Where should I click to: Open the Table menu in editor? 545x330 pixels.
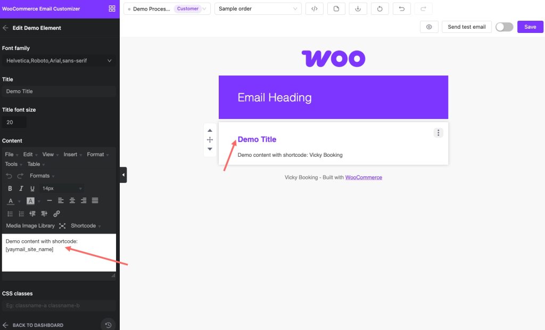[36, 164]
